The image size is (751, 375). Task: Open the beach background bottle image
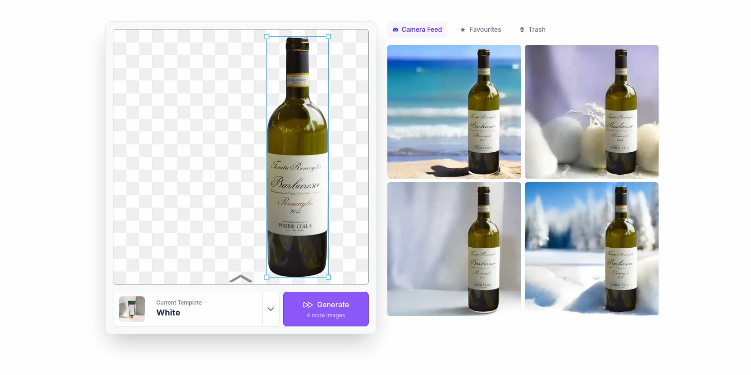pos(454,112)
